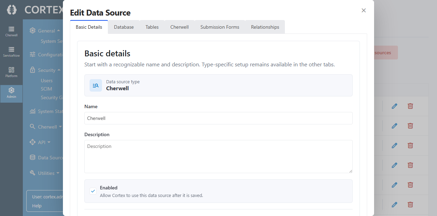437x216 pixels.
Task: Click the System Status chart icon
Action: (32, 111)
